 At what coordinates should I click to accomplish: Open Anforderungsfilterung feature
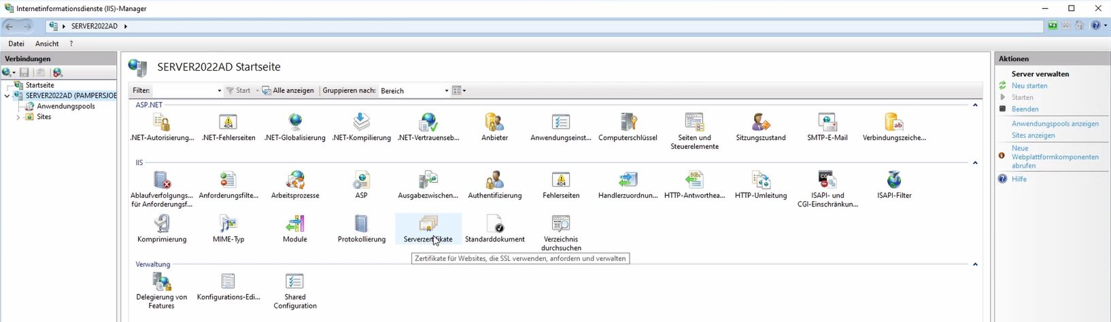tap(228, 185)
